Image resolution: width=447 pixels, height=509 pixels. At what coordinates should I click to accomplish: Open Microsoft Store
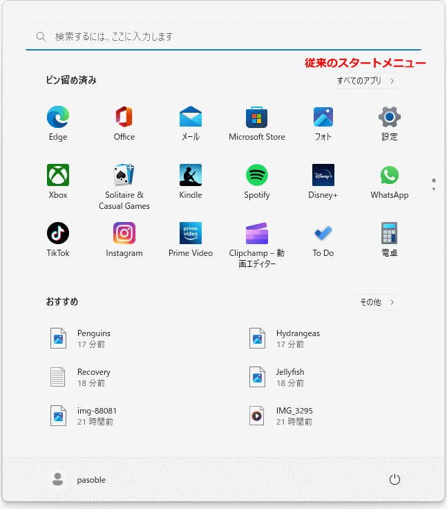257,123
